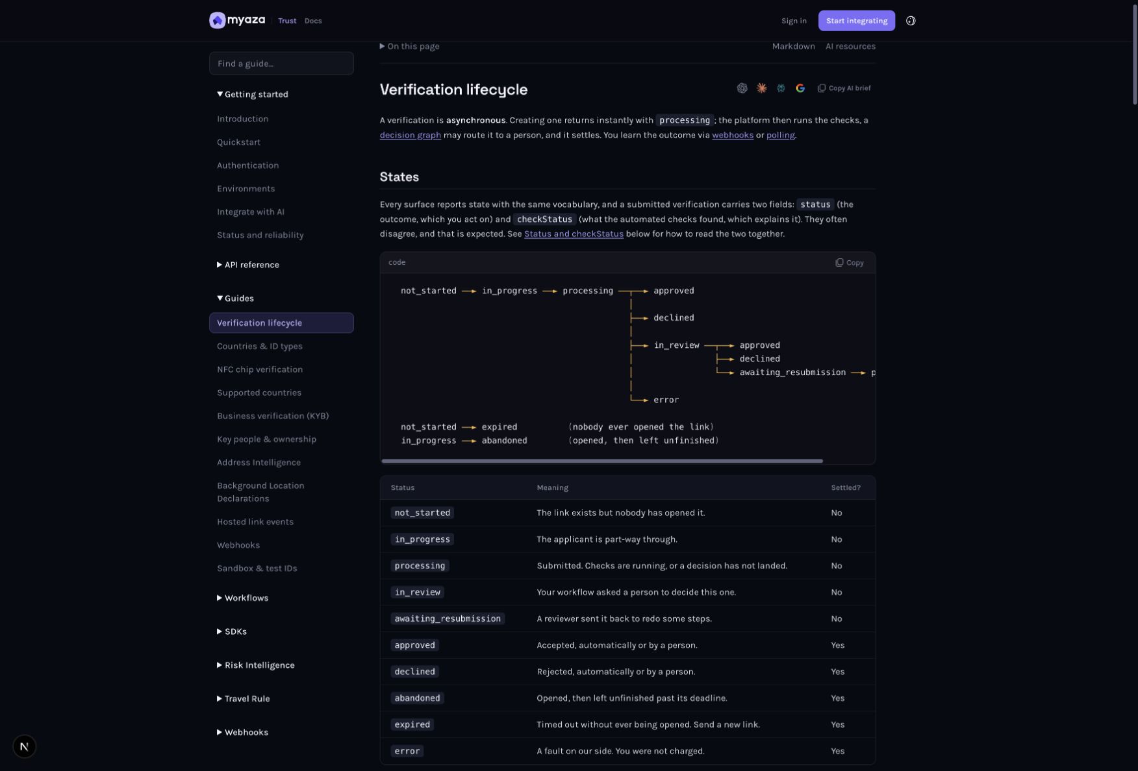Open NFC chip verification guide
The width and height of the screenshot is (1138, 771).
(259, 369)
